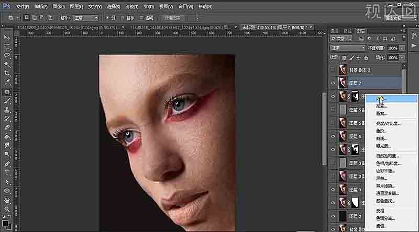Screen dimensions: 419x232
Task: Hide the 图层 3 layer
Action: pyautogui.click(x=333, y=190)
